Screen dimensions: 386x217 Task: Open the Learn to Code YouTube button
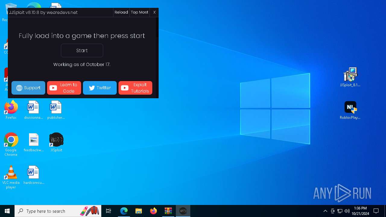[64, 88]
